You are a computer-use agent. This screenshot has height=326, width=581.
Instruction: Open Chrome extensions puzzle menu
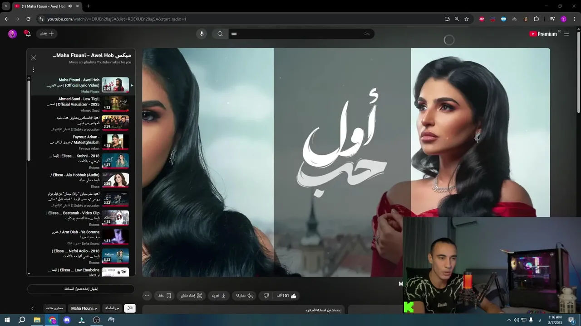(536, 19)
